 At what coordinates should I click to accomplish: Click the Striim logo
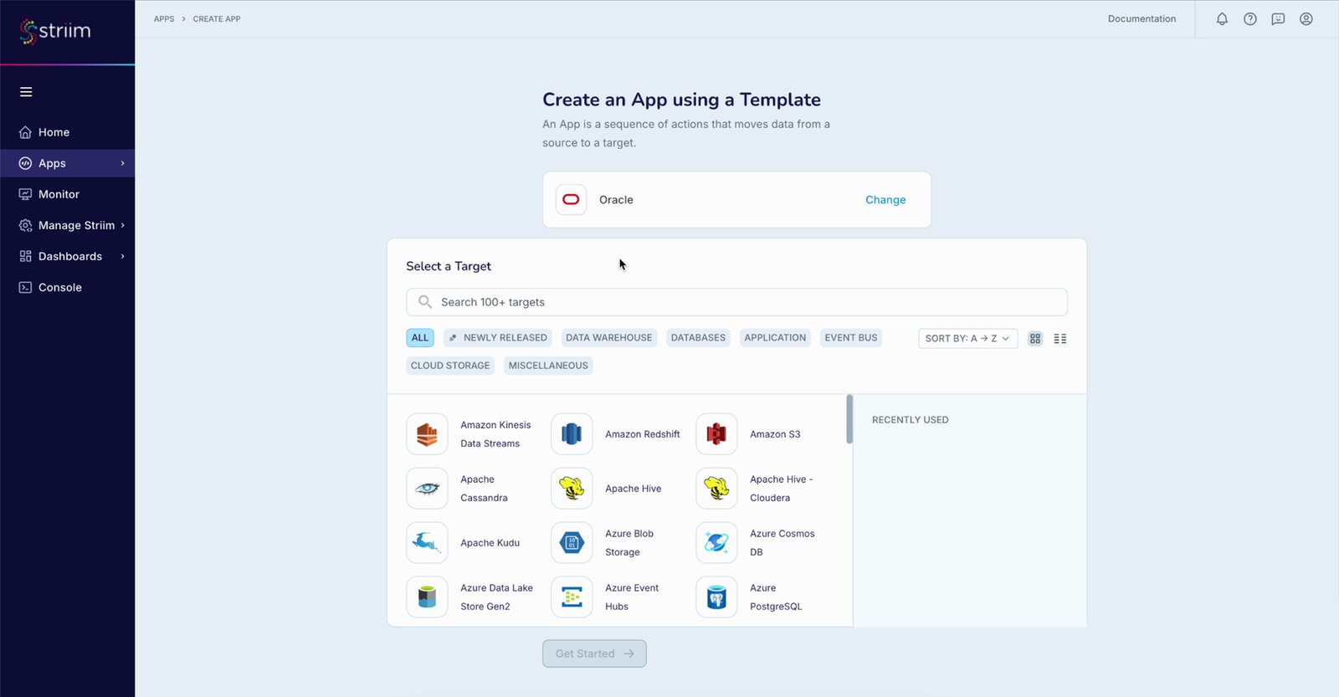[x=55, y=31]
